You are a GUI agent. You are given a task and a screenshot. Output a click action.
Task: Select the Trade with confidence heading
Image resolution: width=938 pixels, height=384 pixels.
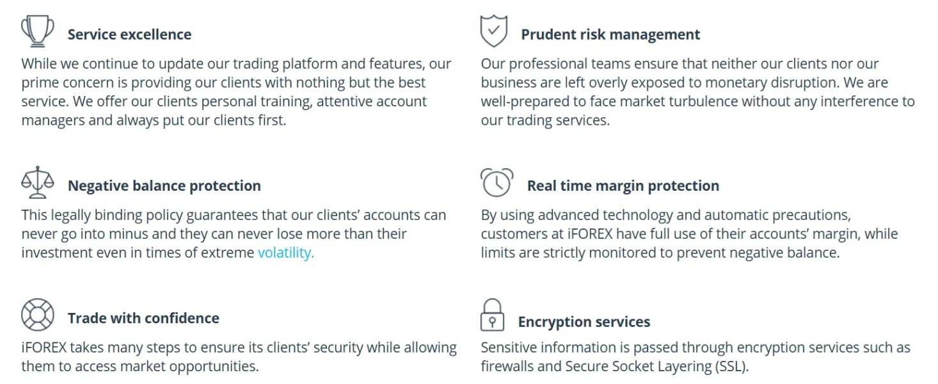click(x=143, y=319)
